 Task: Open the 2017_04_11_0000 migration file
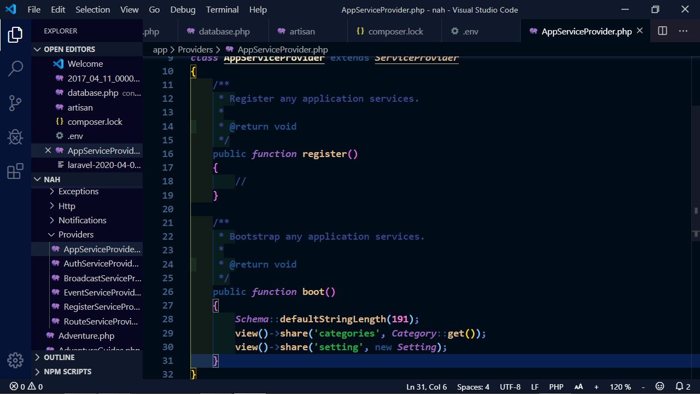[87, 78]
